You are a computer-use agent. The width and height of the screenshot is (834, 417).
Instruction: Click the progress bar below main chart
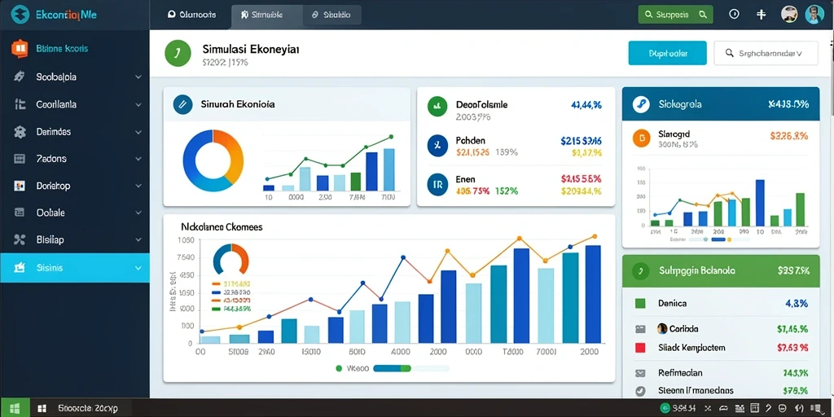point(411,368)
